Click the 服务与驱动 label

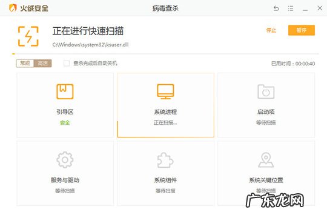point(65,180)
